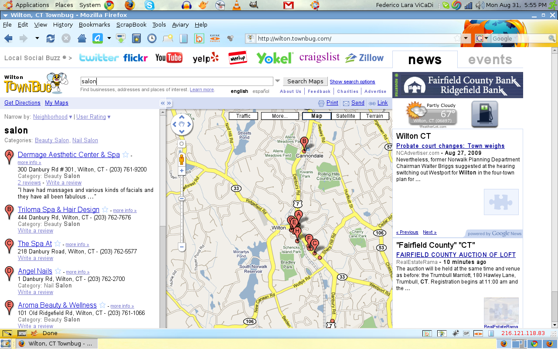Open Show search options link
The image size is (558, 349).
click(x=352, y=82)
